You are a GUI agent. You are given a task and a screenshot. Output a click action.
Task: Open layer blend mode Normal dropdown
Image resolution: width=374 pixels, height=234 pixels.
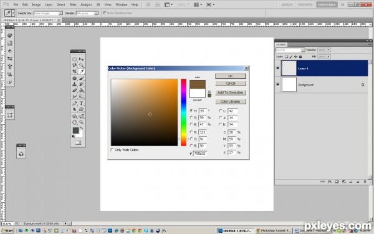point(290,50)
